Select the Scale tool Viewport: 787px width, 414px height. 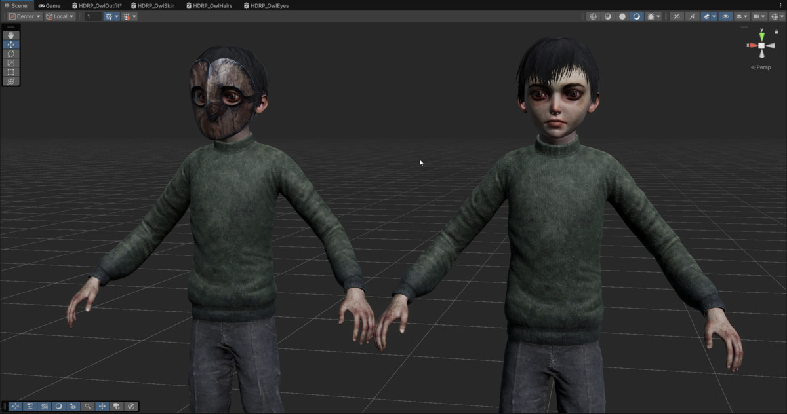point(11,63)
